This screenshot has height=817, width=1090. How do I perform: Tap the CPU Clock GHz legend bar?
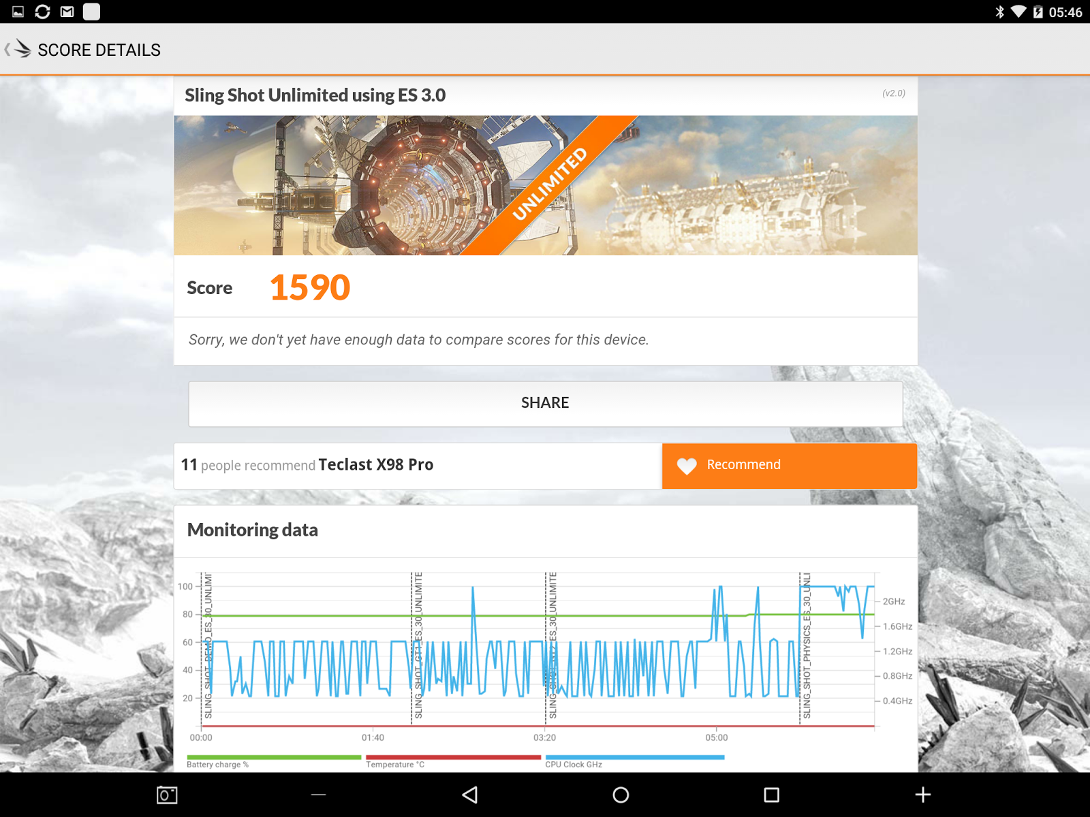[635, 757]
